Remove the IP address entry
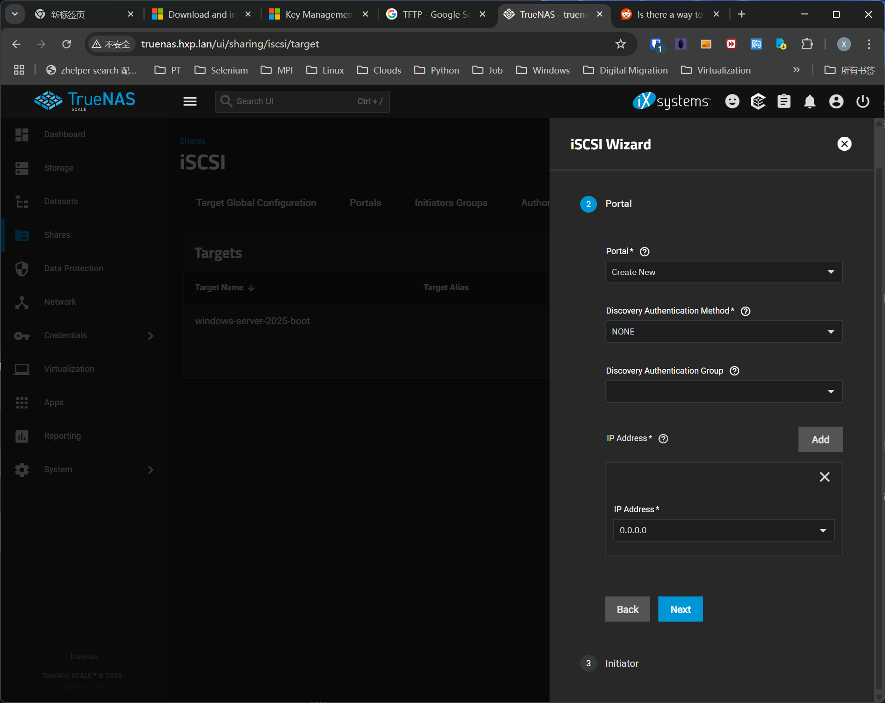The width and height of the screenshot is (885, 703). tap(825, 477)
